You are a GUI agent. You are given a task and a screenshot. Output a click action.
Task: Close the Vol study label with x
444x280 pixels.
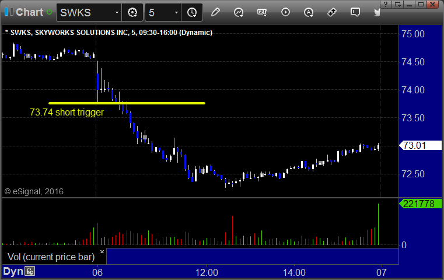click(x=102, y=251)
